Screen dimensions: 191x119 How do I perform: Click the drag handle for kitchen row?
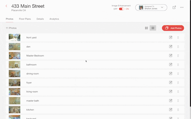pyautogui.click(x=178, y=109)
